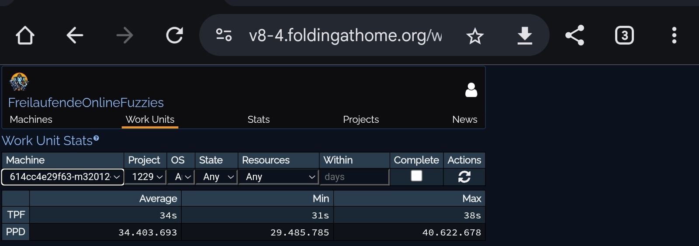Image resolution: width=699 pixels, height=246 pixels.
Task: Click the FreilaufendeOnlineFuzzies team link
Action: [x=86, y=103]
